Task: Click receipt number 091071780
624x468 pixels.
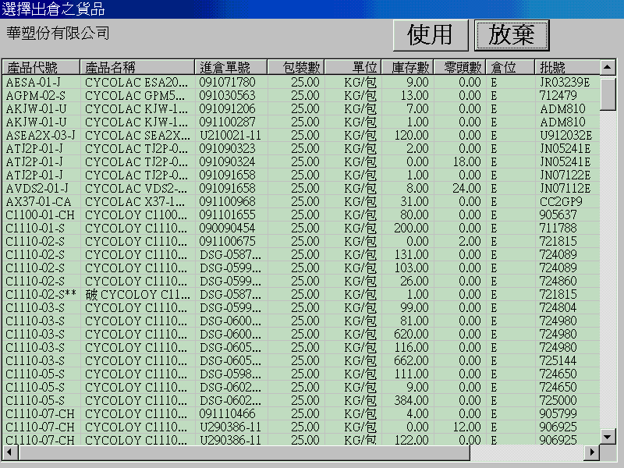Action: tap(227, 83)
